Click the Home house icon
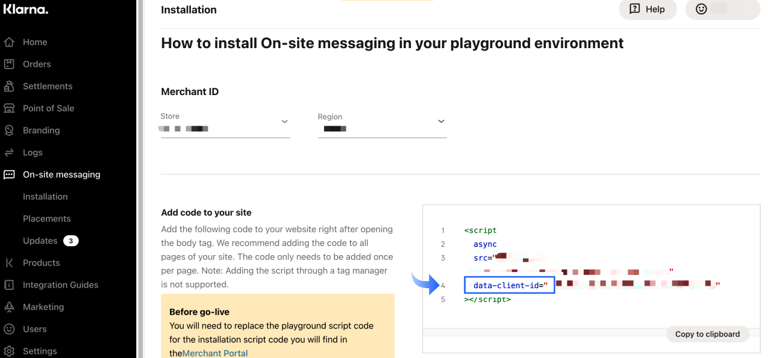This screenshot has width=768, height=358. 9,42
